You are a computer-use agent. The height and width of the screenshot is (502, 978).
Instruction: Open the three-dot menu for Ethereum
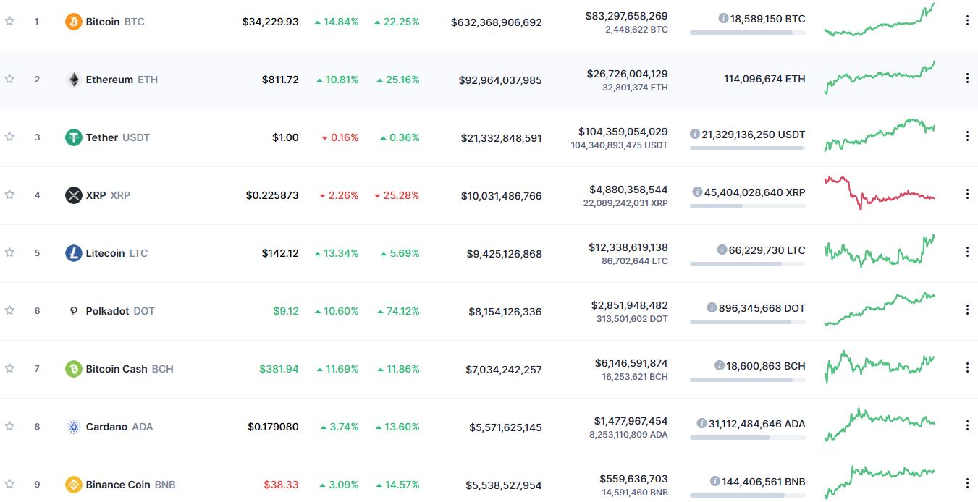click(x=967, y=78)
